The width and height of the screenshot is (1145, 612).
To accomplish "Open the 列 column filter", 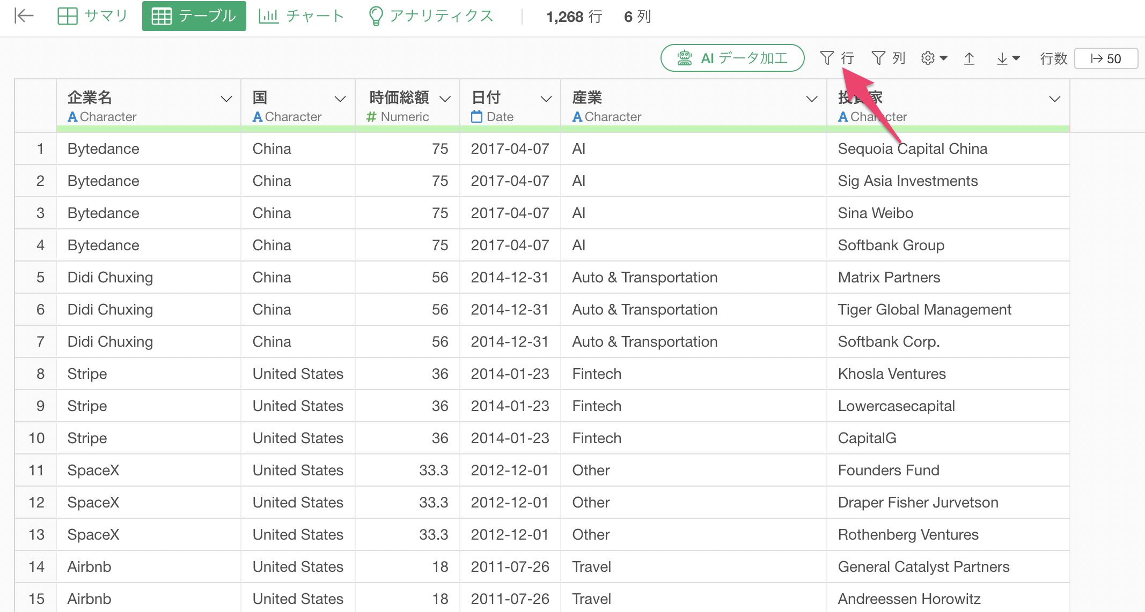I will coord(889,58).
